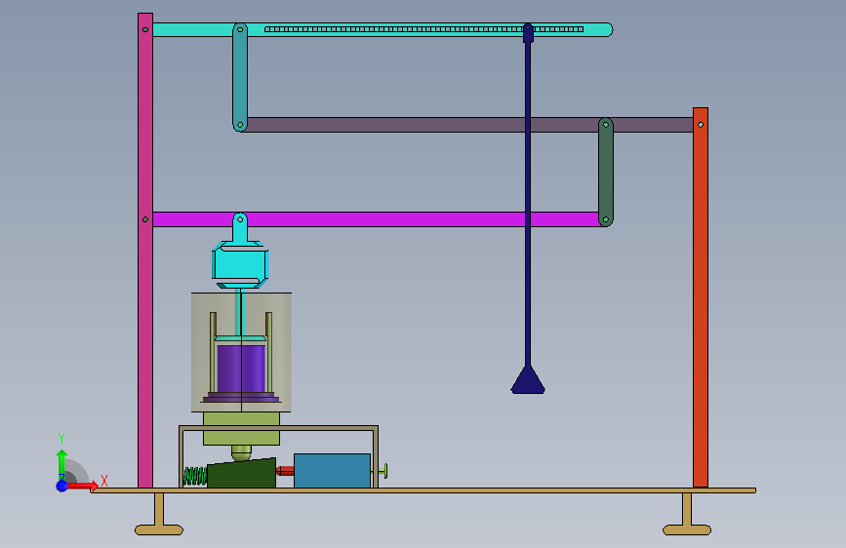Select the magenta horizontal lever bar

point(378,219)
